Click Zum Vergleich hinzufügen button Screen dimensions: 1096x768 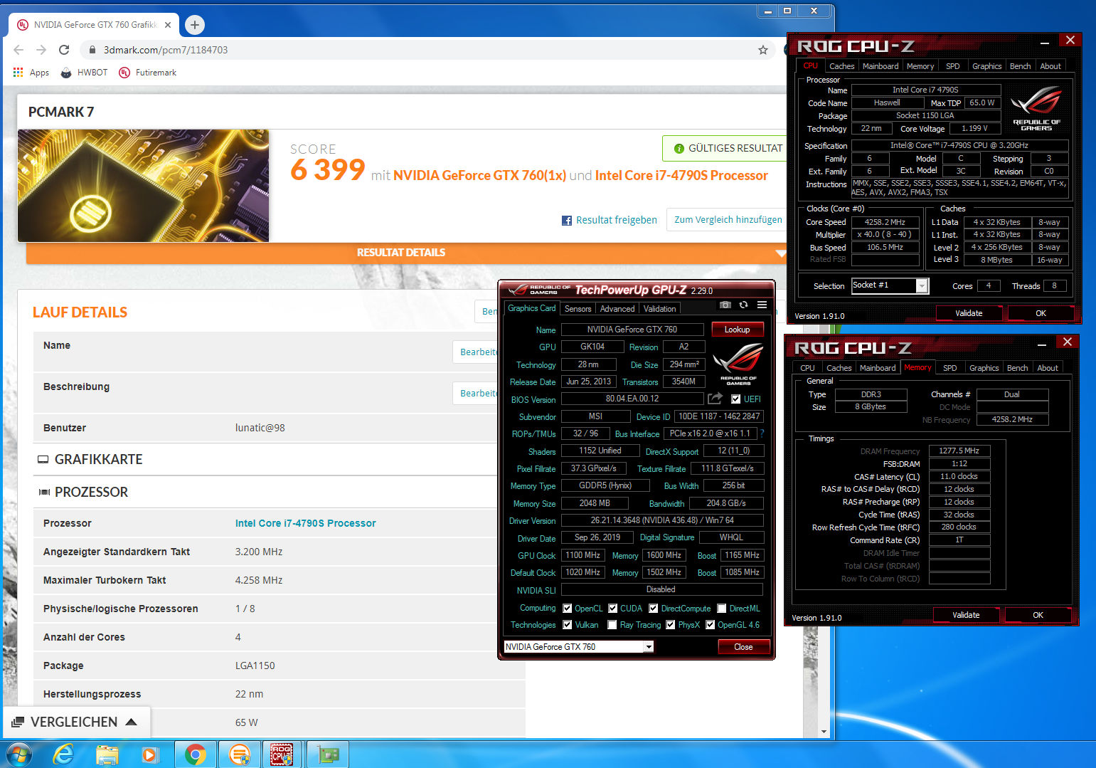[x=728, y=220]
